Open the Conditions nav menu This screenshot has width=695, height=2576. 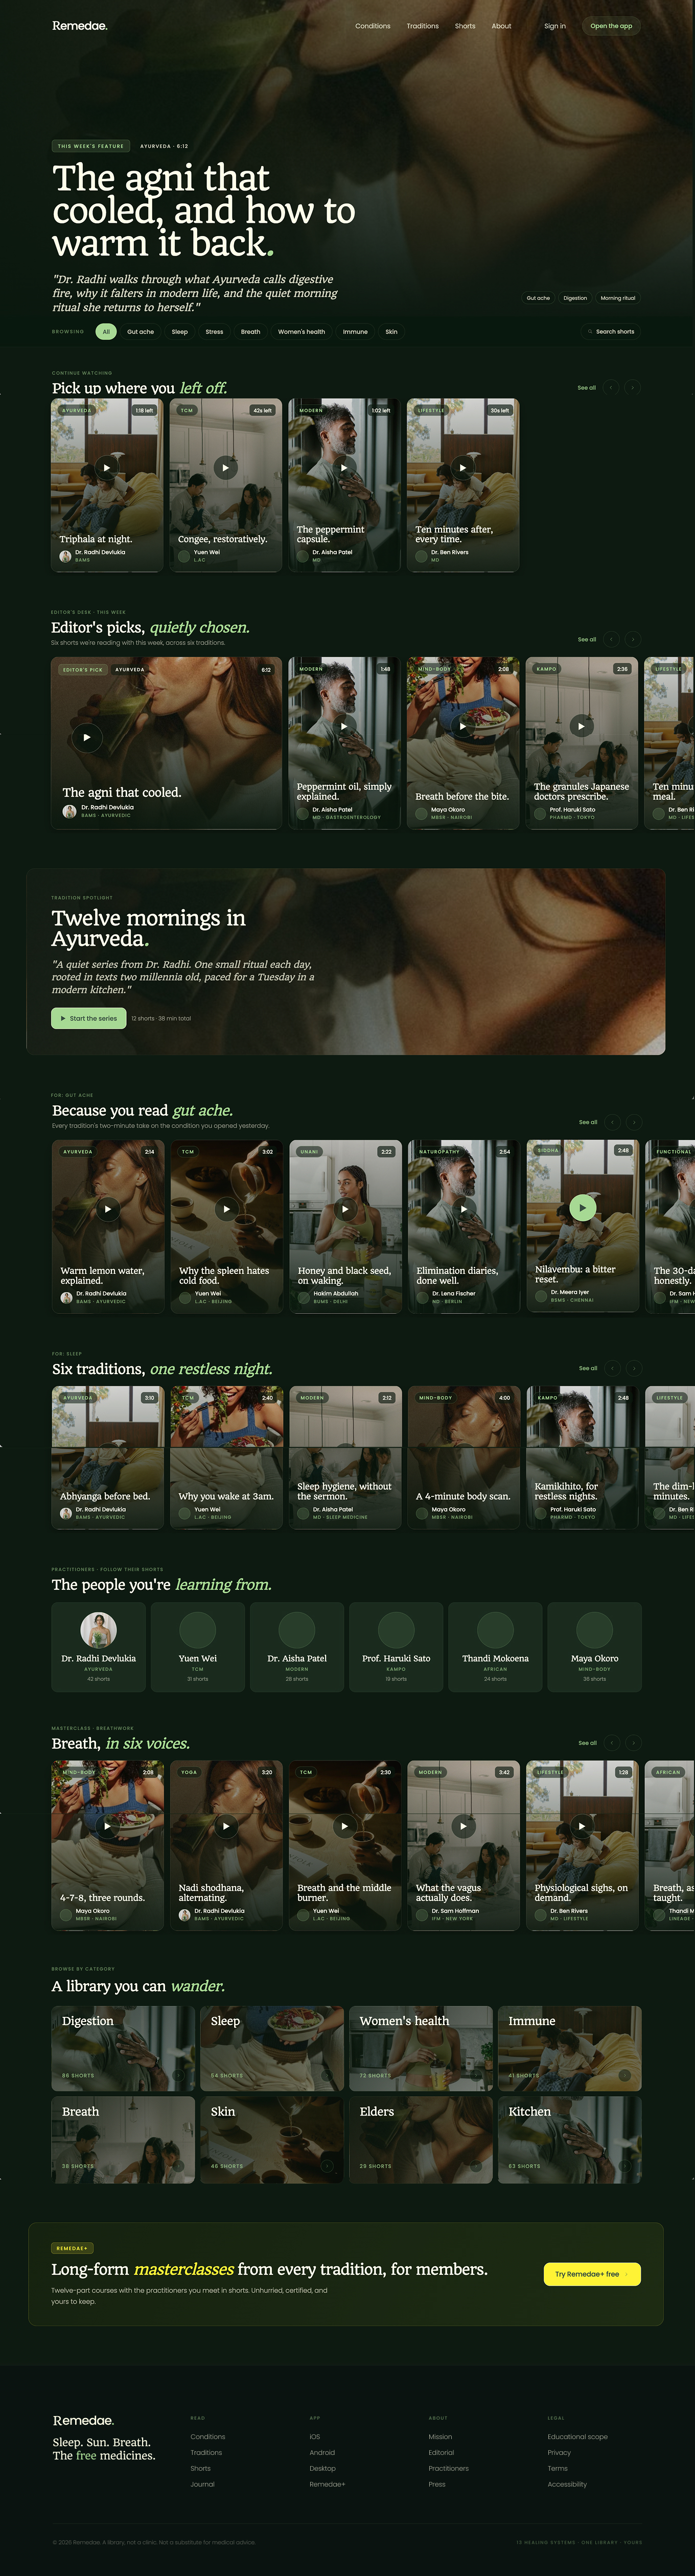tap(373, 26)
